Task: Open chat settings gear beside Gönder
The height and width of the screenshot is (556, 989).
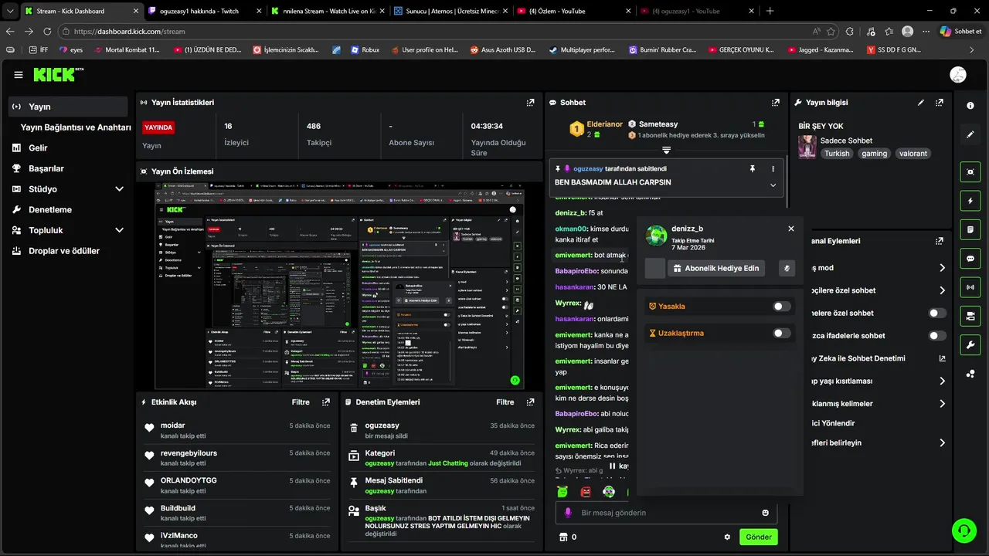Action: [x=727, y=537]
